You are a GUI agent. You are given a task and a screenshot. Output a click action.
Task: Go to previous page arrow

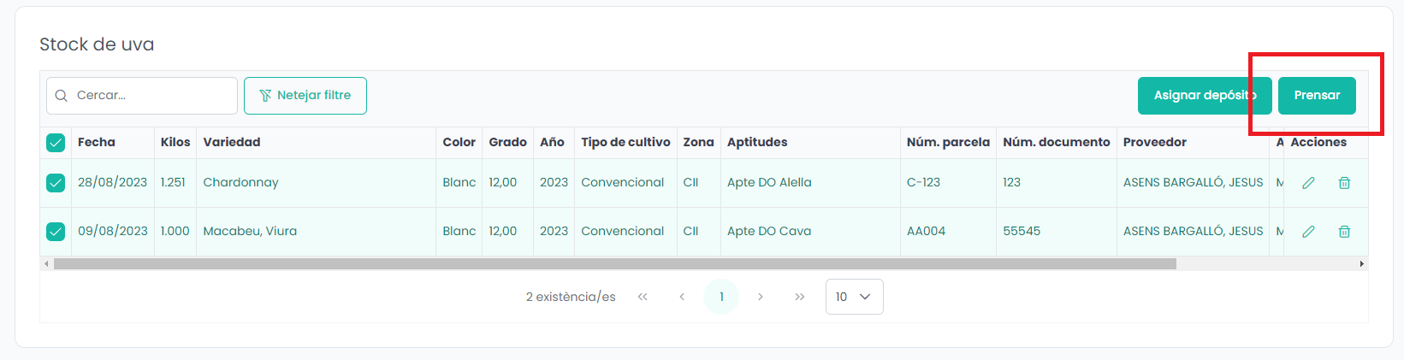tap(682, 297)
